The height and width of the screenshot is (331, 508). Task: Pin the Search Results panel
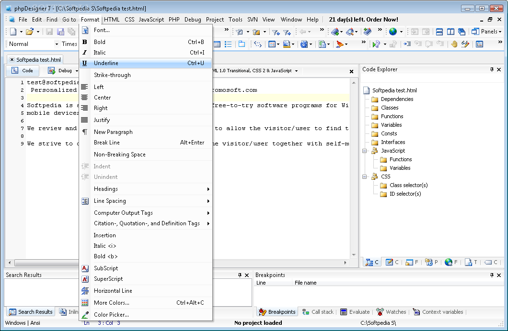pos(240,275)
